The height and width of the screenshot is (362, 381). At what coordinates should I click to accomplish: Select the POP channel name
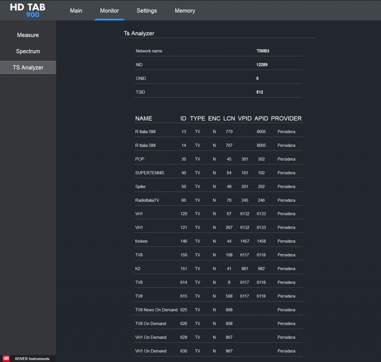pyautogui.click(x=140, y=159)
